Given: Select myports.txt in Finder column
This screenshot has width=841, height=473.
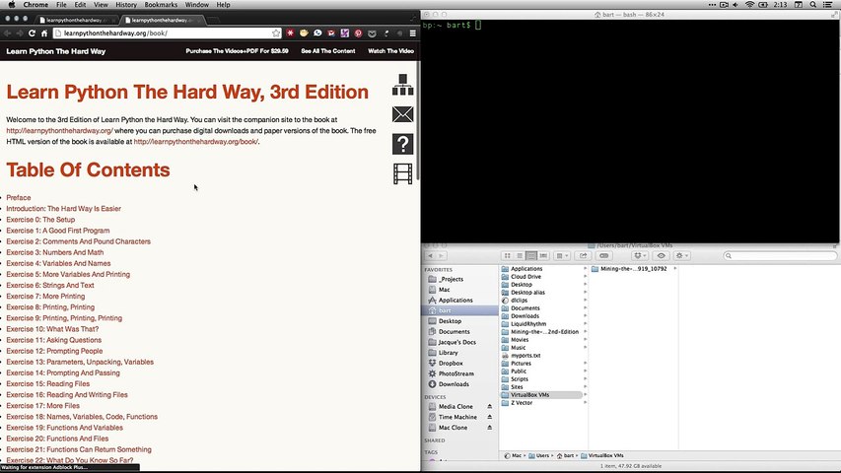Looking at the screenshot, I should [x=526, y=356].
